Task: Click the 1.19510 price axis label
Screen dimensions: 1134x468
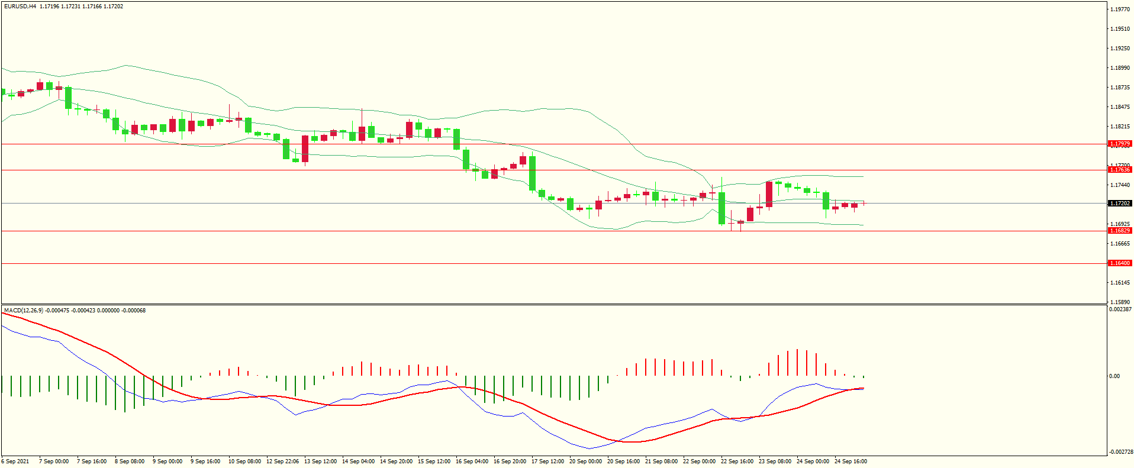Action: [1120, 29]
